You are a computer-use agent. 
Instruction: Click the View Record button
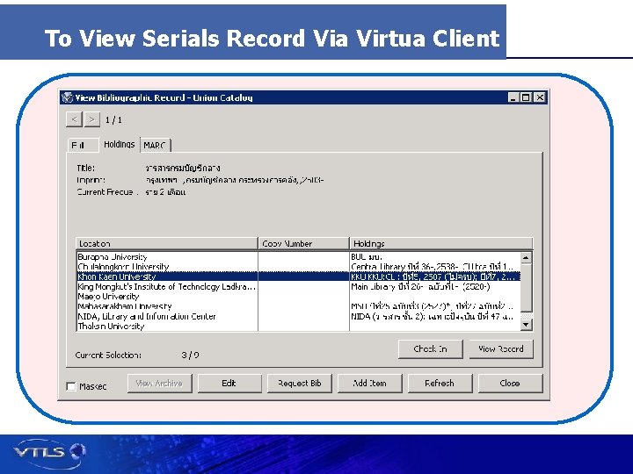501,349
